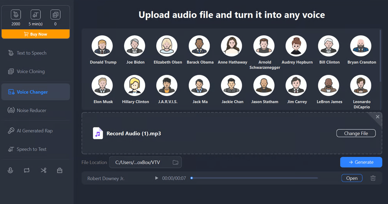Click the convert loop icon in sidebar bottom

coord(27,170)
